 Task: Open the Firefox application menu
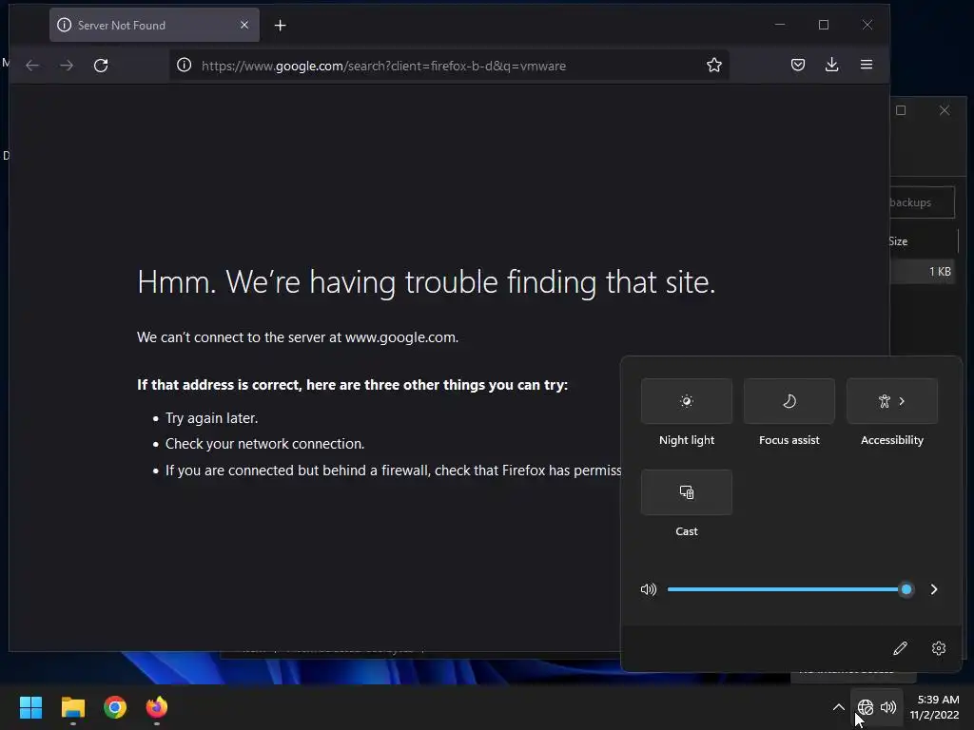click(866, 65)
